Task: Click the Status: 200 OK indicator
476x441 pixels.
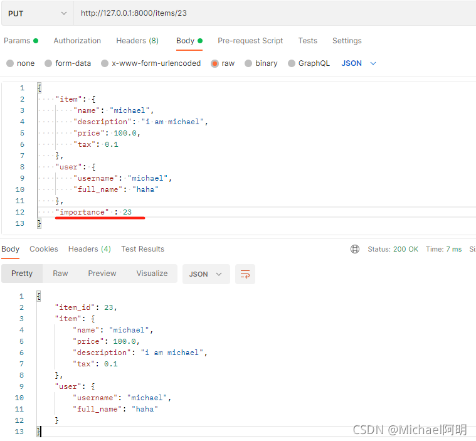Action: pos(393,249)
